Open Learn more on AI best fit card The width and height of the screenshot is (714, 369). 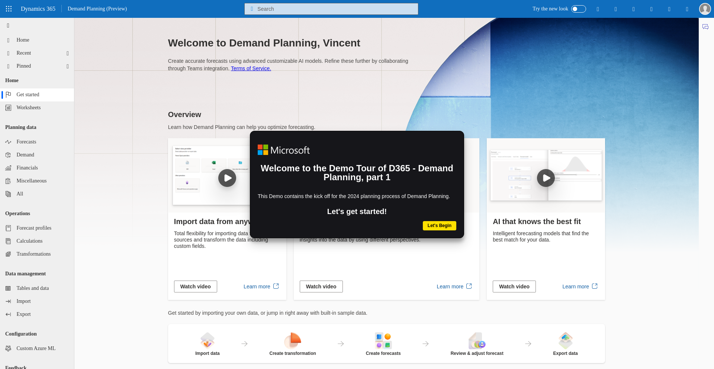[580, 287]
